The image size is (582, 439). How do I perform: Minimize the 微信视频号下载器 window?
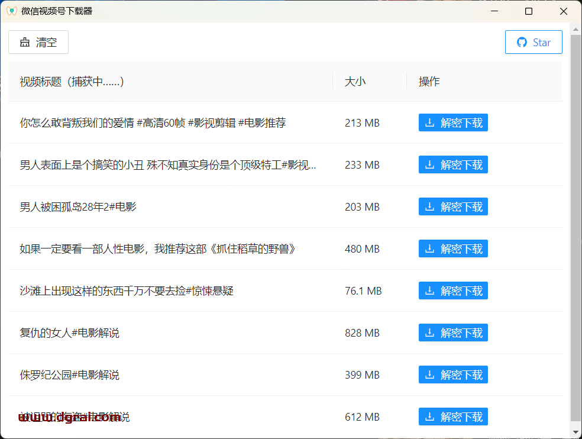pyautogui.click(x=494, y=11)
